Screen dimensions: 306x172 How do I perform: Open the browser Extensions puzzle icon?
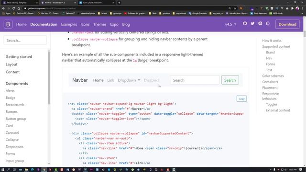pyautogui.click(x=292, y=9)
